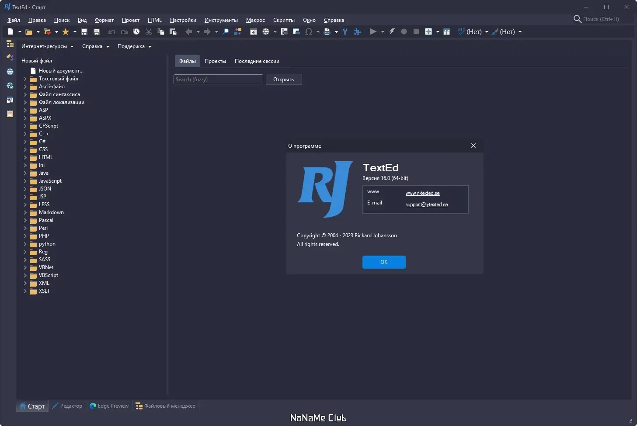Click the New file icon in the toolbar
This screenshot has height=426, width=637.
10,31
